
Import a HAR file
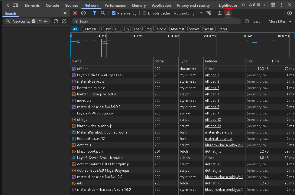(220, 13)
